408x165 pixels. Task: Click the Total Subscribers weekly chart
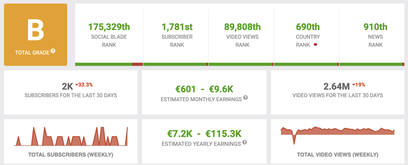[70, 136]
